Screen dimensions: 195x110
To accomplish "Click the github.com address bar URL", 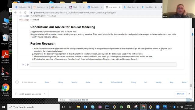I will click(x=75, y=13).
